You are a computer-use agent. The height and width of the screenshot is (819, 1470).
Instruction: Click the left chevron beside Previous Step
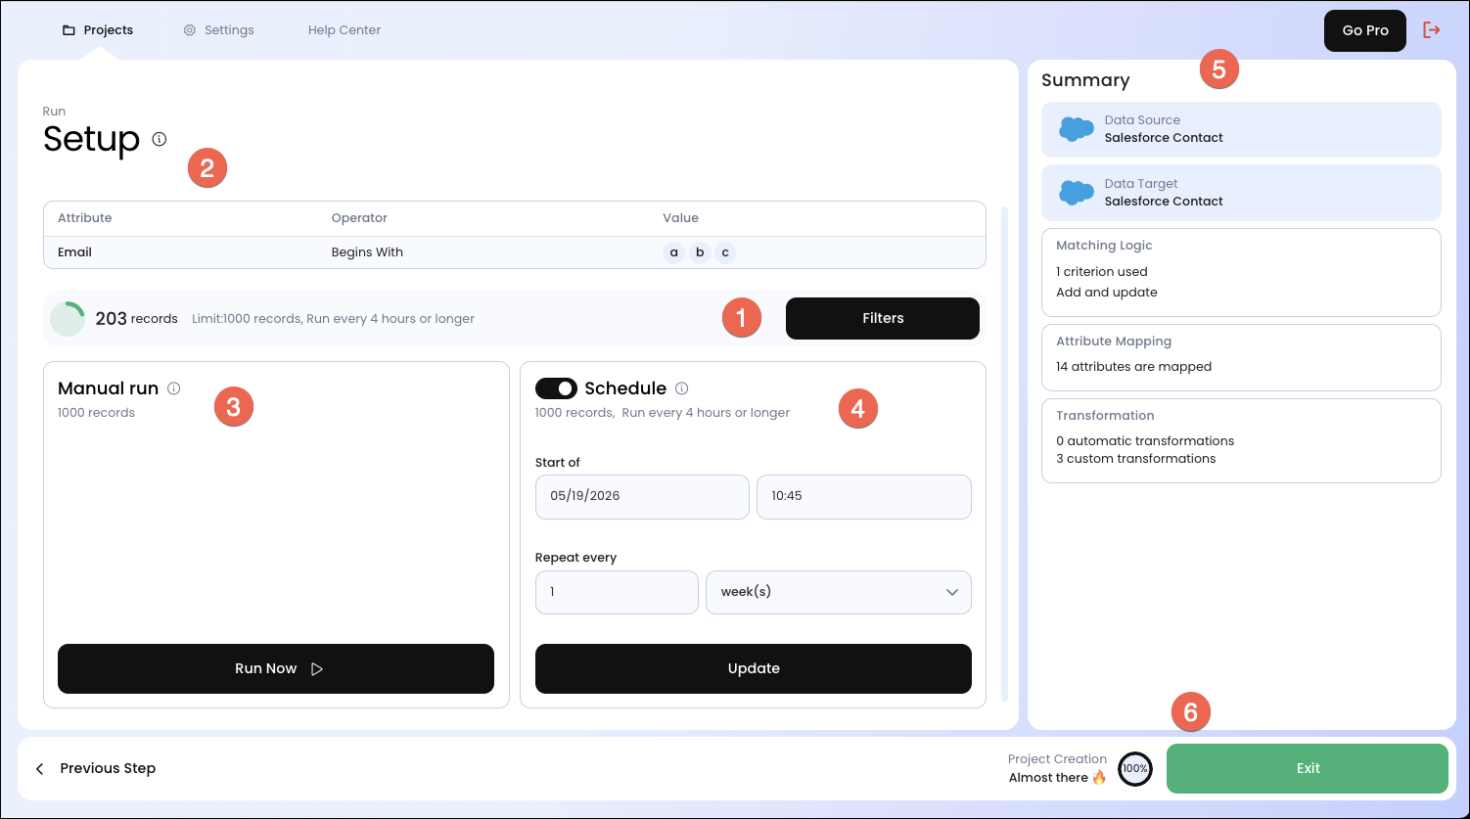pyautogui.click(x=40, y=769)
